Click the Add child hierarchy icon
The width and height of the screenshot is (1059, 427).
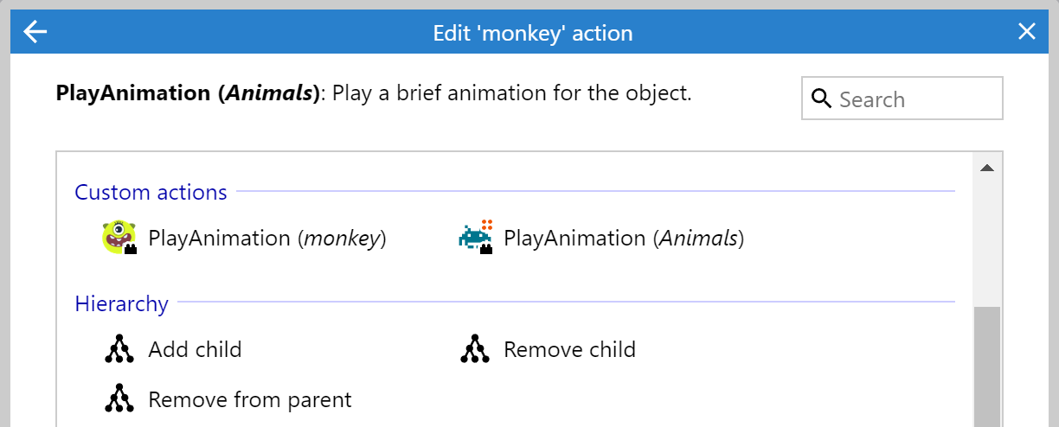click(119, 349)
